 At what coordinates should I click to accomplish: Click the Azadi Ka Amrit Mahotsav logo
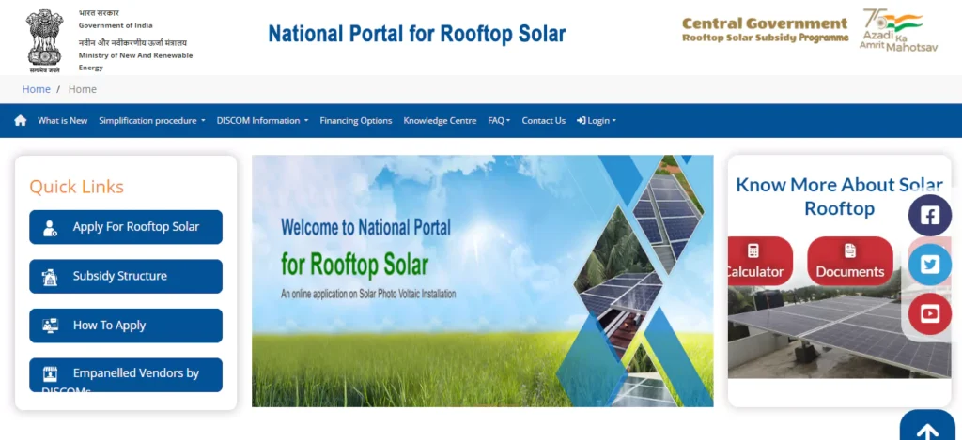(898, 30)
